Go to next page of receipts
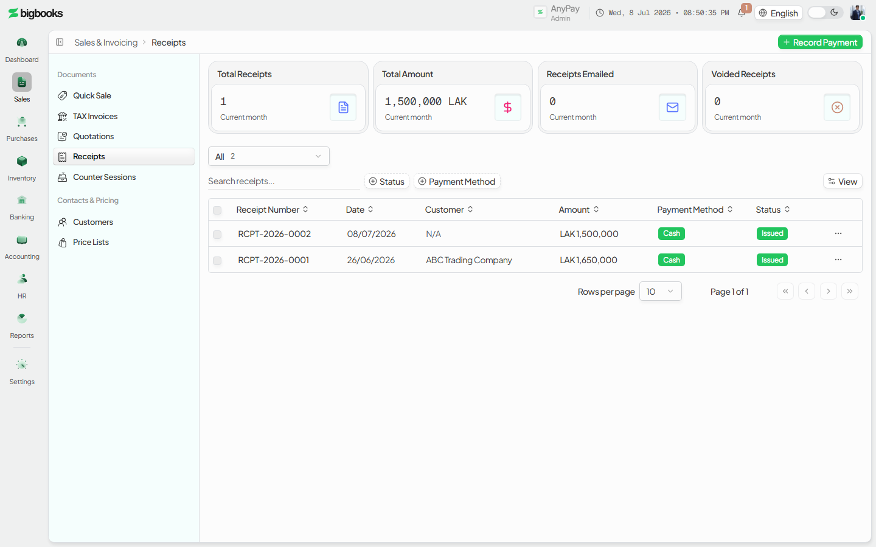876x547 pixels. point(829,291)
